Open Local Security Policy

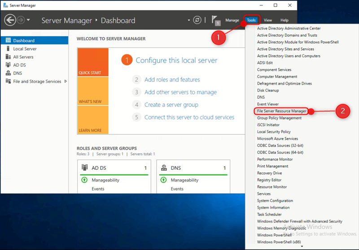click(274, 132)
